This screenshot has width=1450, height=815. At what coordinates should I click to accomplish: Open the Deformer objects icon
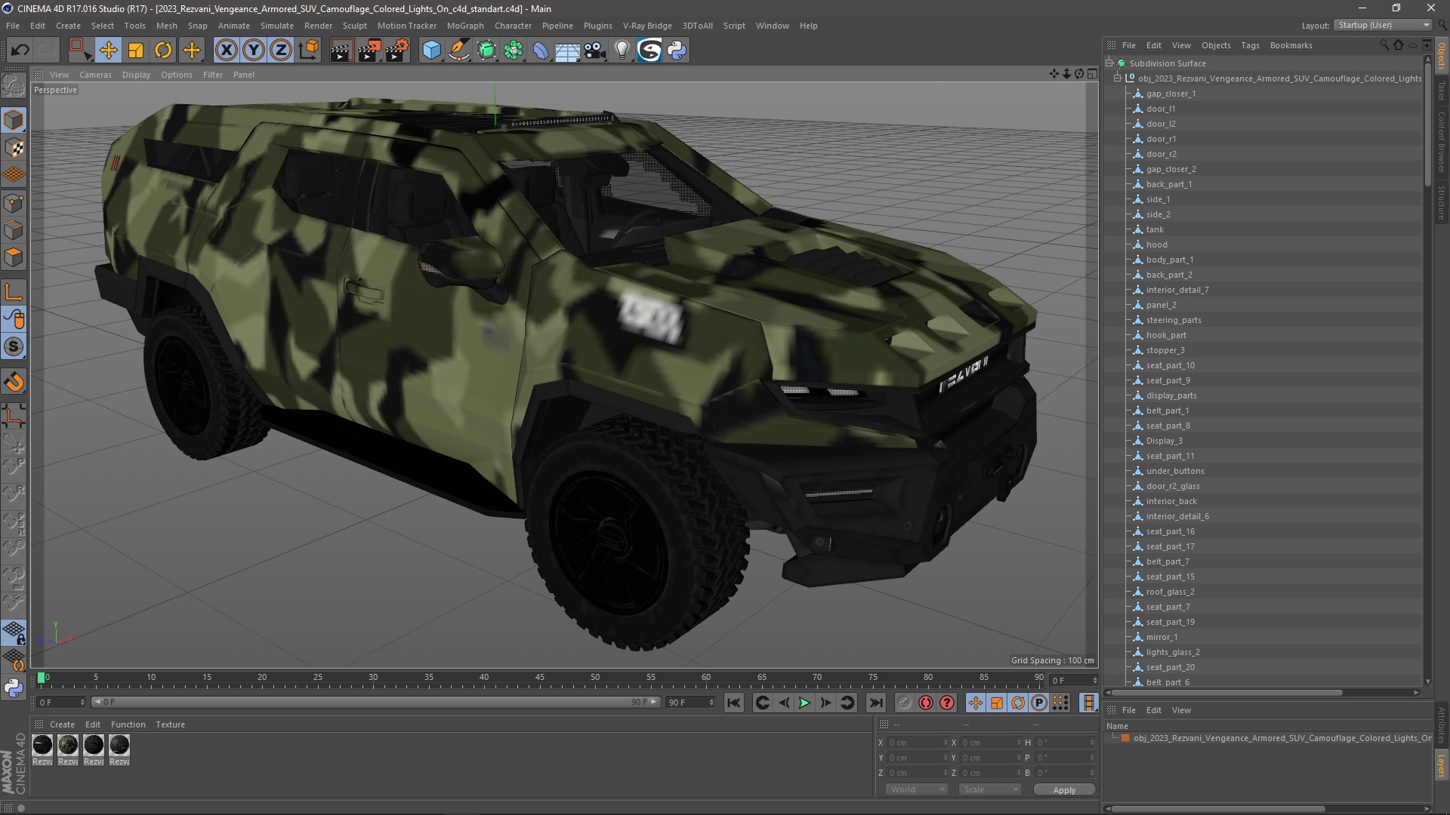[541, 51]
